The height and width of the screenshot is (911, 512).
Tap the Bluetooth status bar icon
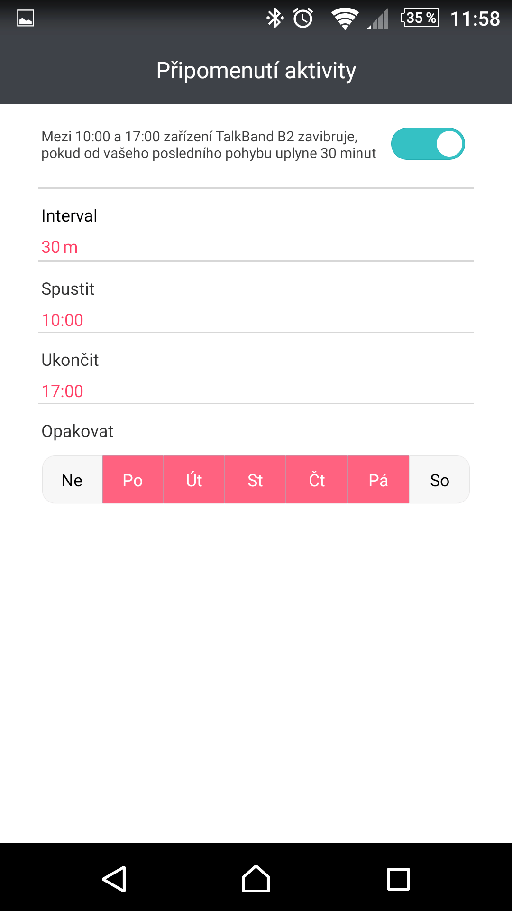coord(274,19)
